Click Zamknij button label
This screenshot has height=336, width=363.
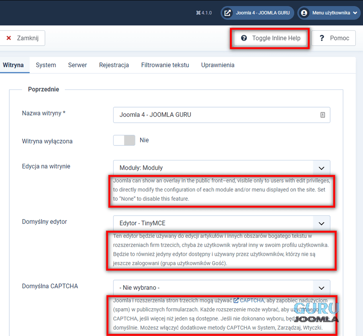(x=27, y=38)
